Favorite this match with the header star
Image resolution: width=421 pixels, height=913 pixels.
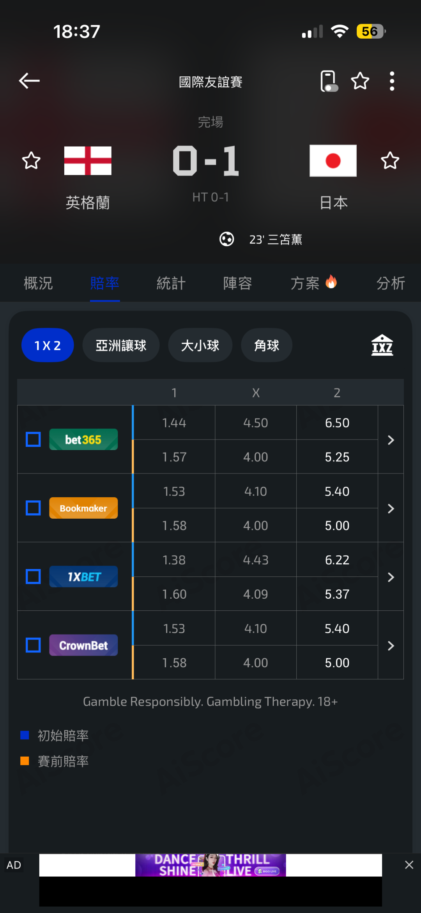coord(360,81)
